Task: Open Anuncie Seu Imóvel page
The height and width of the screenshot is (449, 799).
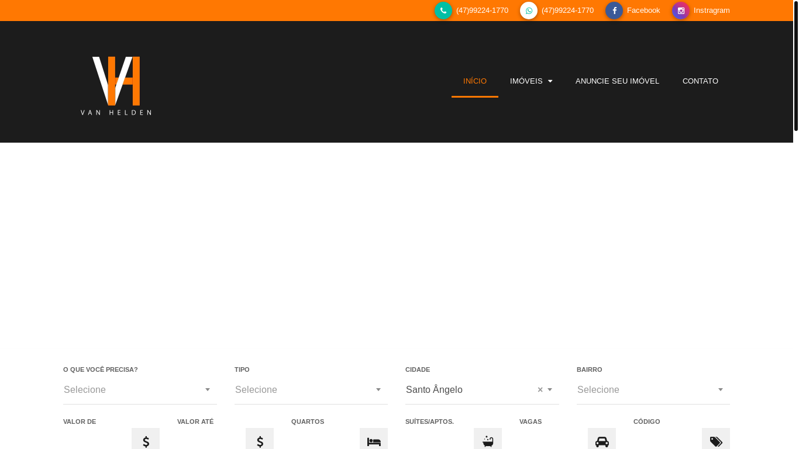Action: [617, 81]
